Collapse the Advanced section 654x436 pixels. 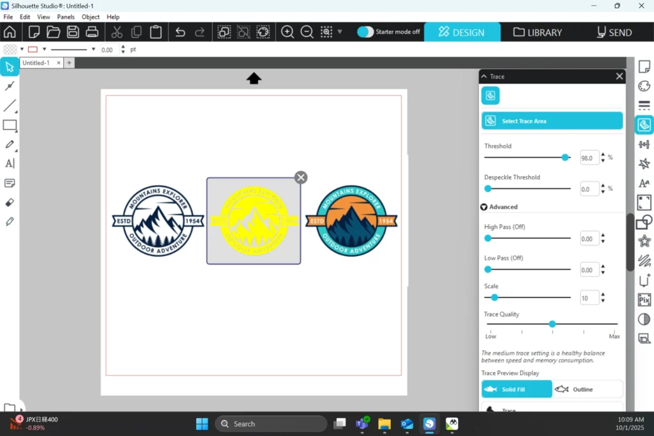484,207
